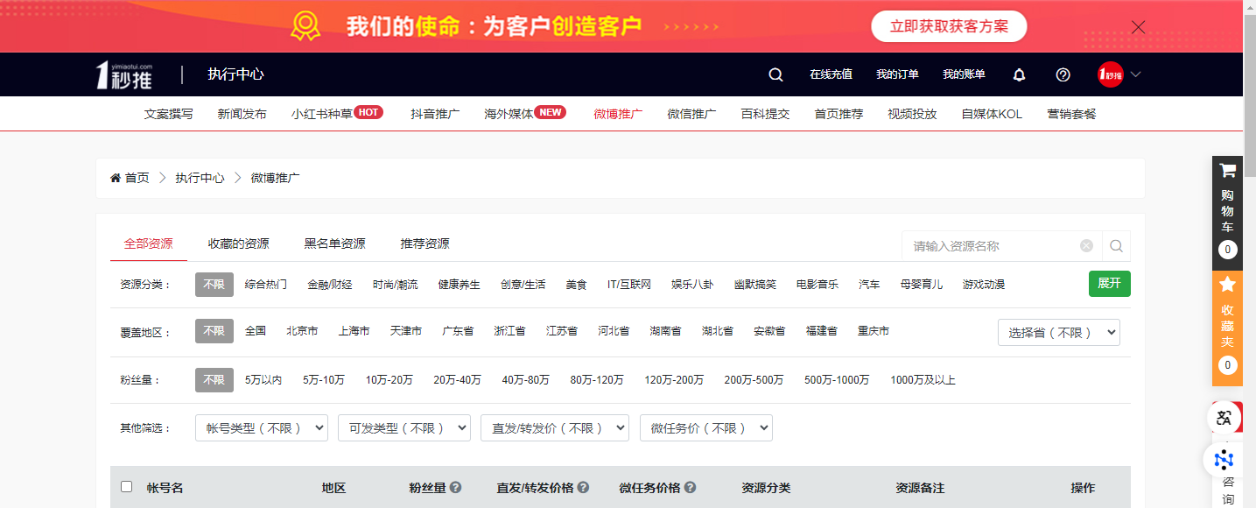Image resolution: width=1256 pixels, height=508 pixels.
Task: Open 抖音推广 in the navigation menu
Action: pyautogui.click(x=435, y=114)
